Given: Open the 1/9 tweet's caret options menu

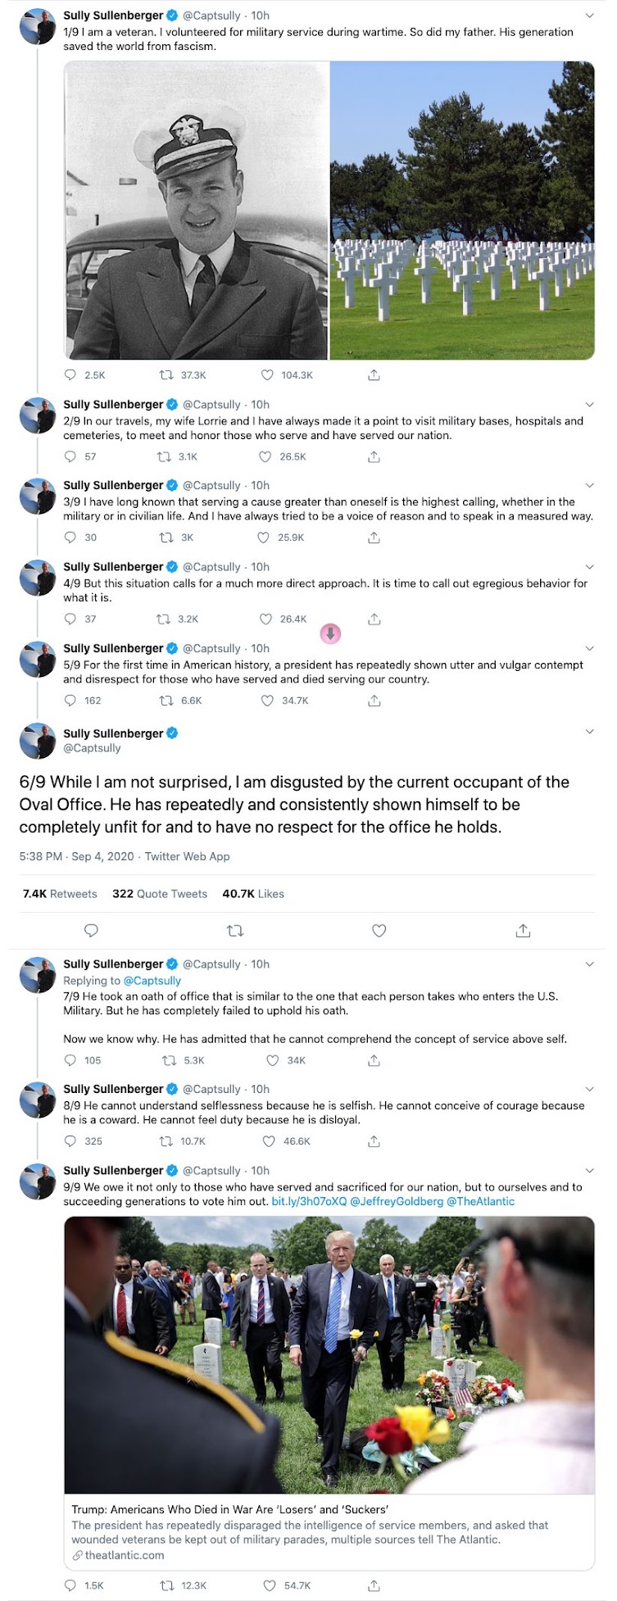Looking at the screenshot, I should pos(589,16).
